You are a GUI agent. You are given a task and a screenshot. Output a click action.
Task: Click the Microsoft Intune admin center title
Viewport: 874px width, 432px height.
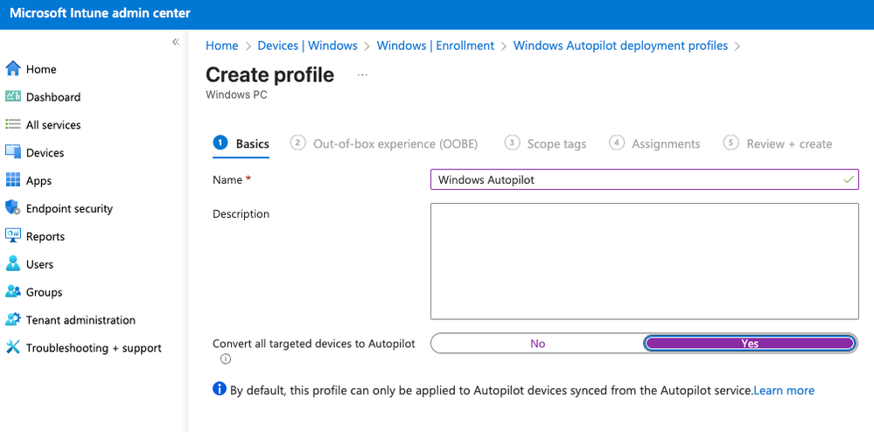[101, 13]
